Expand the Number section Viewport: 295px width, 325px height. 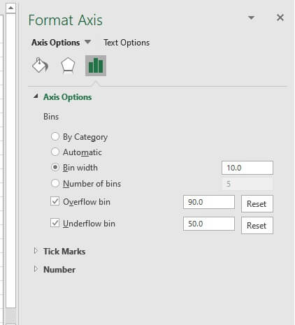(36, 269)
